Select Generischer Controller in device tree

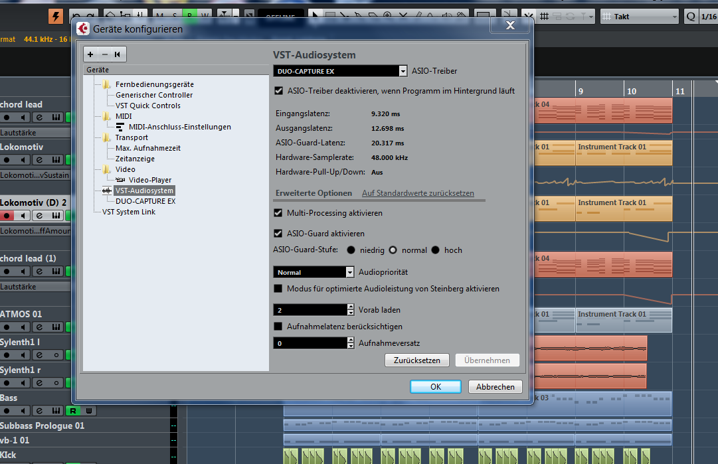point(154,95)
